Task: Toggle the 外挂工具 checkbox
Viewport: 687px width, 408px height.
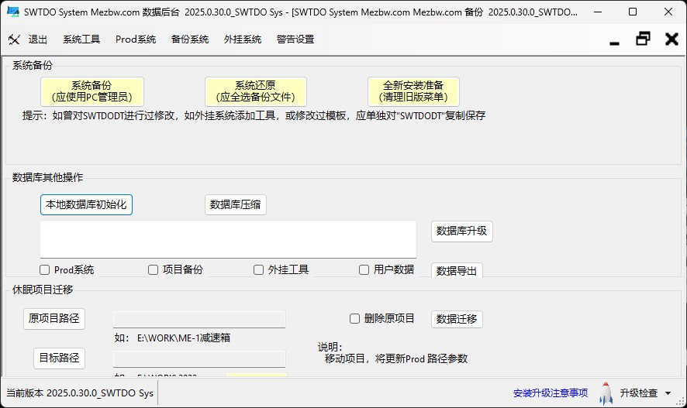Action: 259,270
